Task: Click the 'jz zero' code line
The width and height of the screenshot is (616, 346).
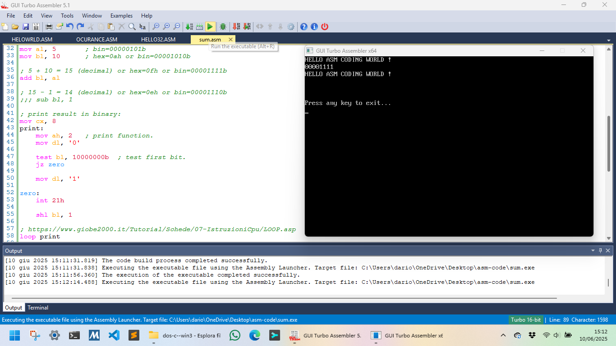Action: (50, 164)
